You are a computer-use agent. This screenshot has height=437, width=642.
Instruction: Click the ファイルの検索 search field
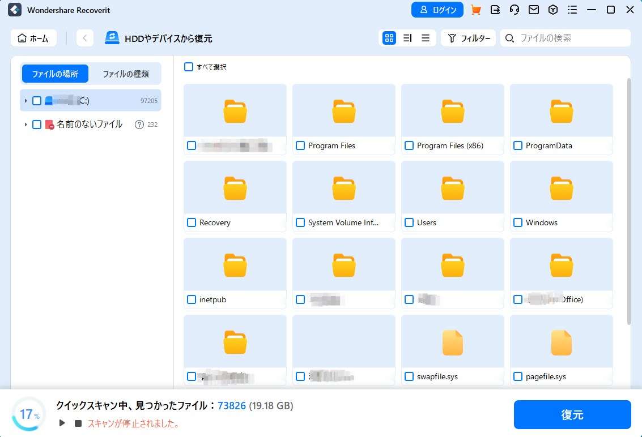[x=566, y=38]
